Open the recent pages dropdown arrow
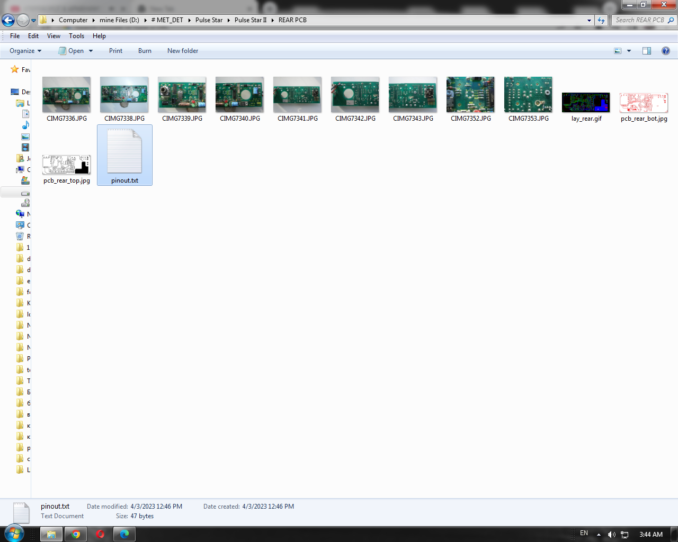Image resolution: width=678 pixels, height=542 pixels. pos(33,21)
